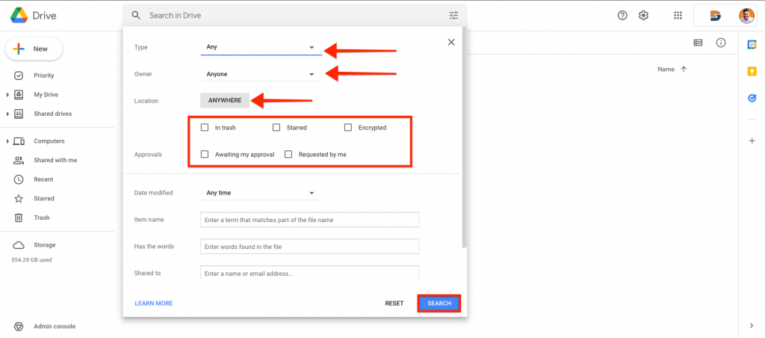Open the Google apps grid icon

[678, 16]
